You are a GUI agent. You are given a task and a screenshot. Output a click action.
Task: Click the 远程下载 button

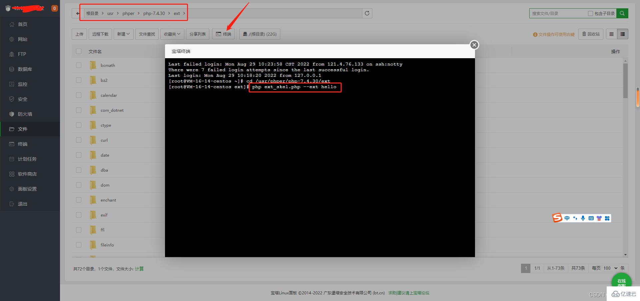pyautogui.click(x=100, y=34)
